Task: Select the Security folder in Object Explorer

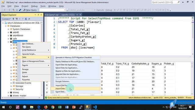Action: (19, 89)
